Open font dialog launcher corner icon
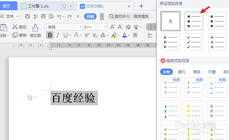 click(142, 41)
